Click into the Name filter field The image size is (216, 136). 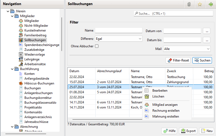(x=119, y=30)
